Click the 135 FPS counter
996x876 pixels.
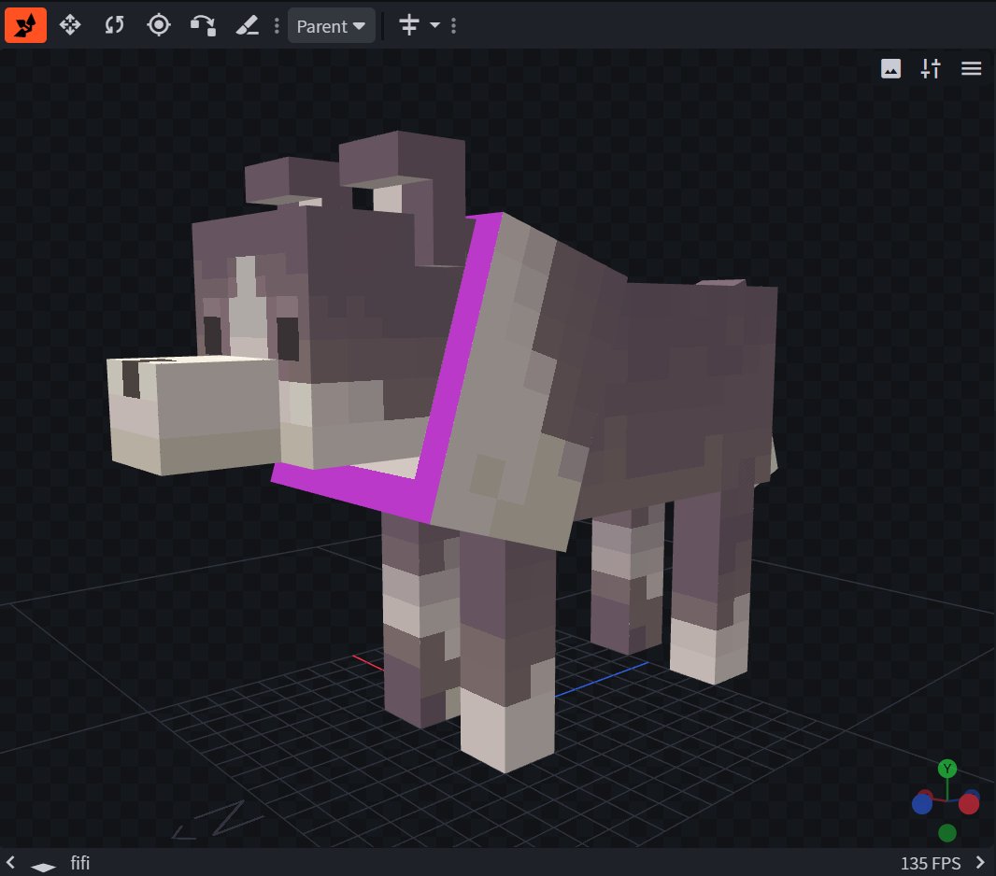click(x=931, y=863)
